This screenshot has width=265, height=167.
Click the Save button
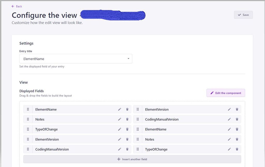click(243, 15)
